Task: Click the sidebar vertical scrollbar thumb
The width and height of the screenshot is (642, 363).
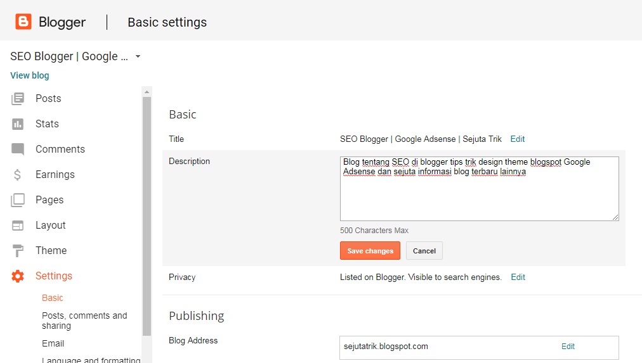Action: click(x=147, y=216)
